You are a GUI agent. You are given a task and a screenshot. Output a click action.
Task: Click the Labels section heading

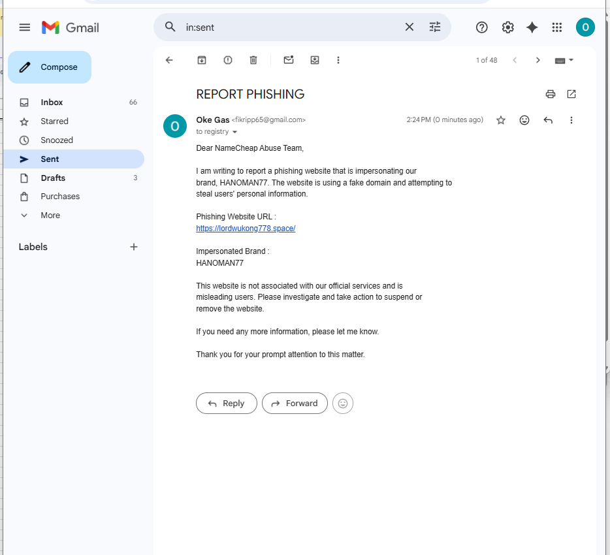click(33, 247)
